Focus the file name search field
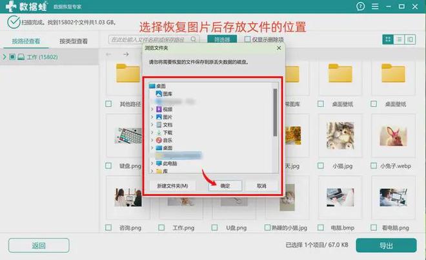Image resolution: width=426 pixels, height=260 pixels. 154,39
